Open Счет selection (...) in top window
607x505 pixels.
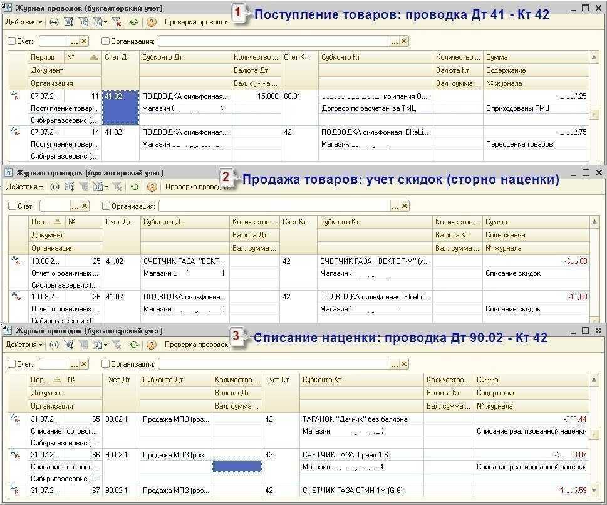click(x=75, y=41)
